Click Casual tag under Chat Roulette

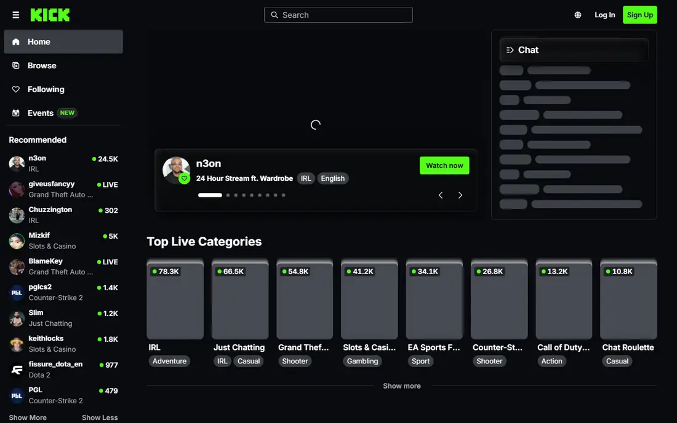coord(617,362)
